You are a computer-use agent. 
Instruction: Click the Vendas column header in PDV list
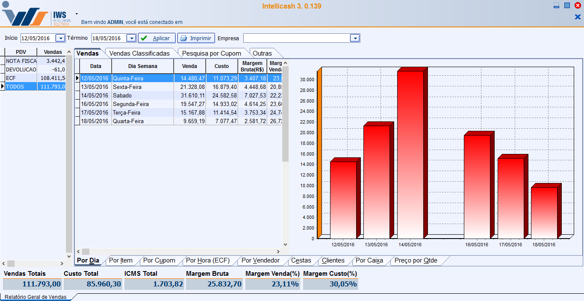pyautogui.click(x=52, y=52)
